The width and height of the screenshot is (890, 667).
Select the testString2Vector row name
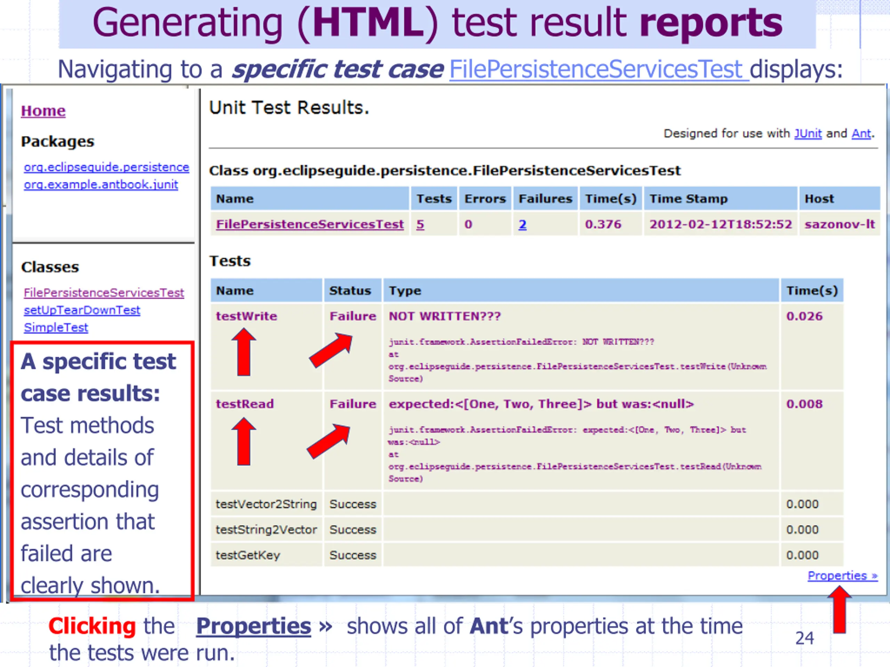coord(266,529)
